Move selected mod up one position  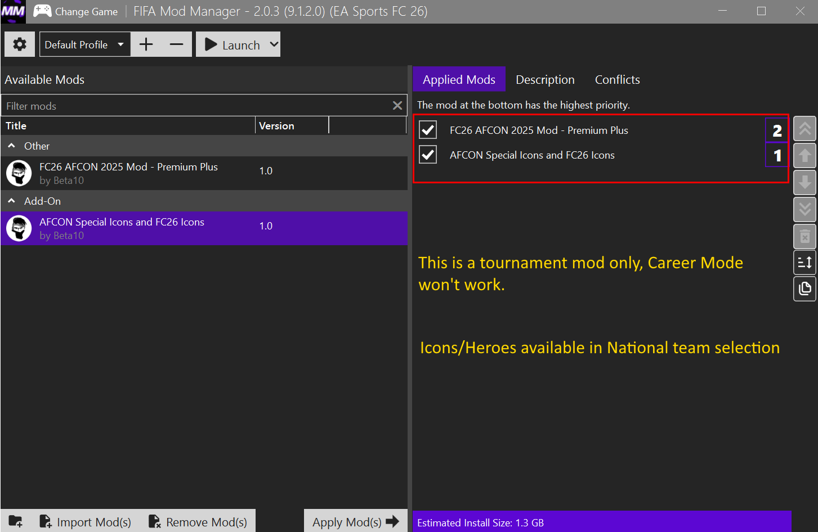tap(804, 155)
